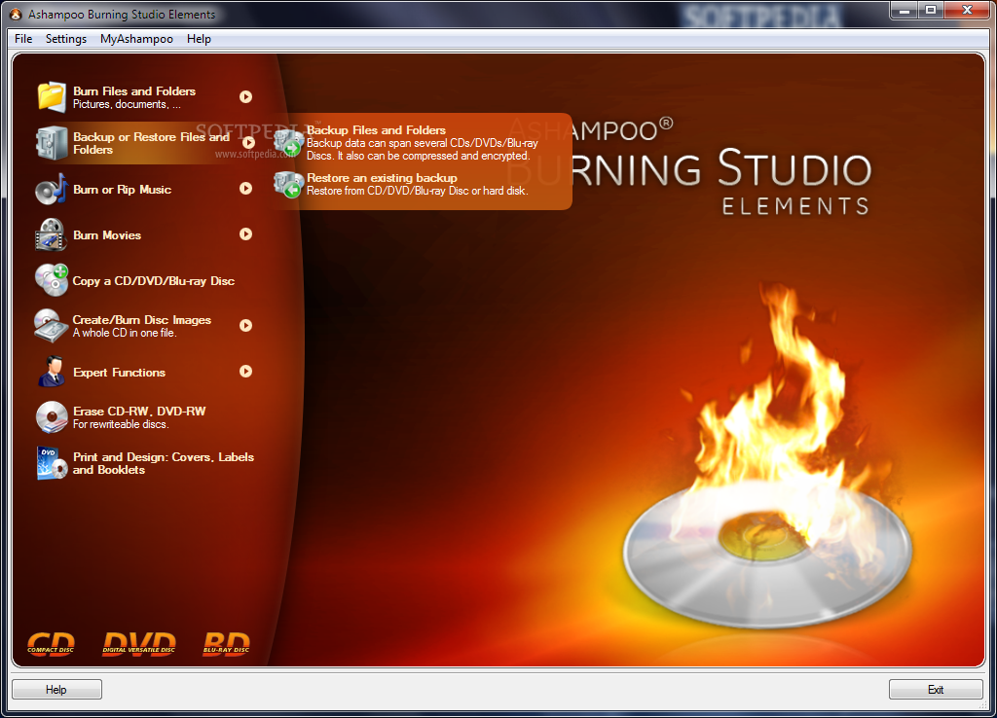Click 'For rewriteable discs.' subtitle text
The image size is (997, 718).
121,424
